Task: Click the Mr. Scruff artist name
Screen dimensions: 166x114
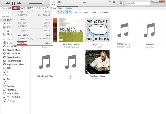Action: [97, 47]
